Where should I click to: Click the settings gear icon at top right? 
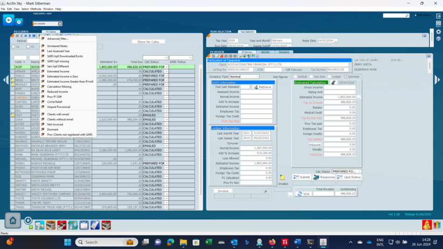(438, 32)
